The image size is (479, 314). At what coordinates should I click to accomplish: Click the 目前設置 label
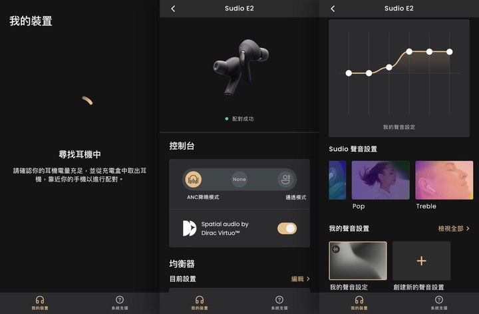click(x=183, y=279)
